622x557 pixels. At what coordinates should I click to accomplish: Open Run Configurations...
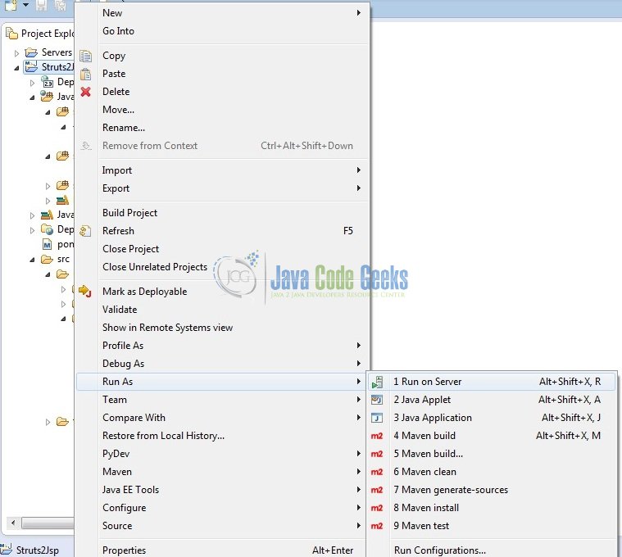[492, 550]
